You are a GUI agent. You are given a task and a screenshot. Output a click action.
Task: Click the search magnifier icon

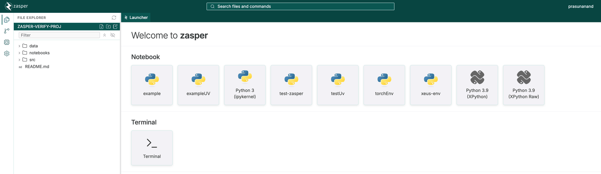(x=212, y=6)
